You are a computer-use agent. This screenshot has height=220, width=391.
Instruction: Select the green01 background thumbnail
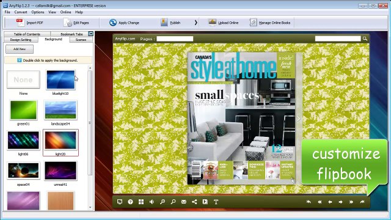pos(23,110)
